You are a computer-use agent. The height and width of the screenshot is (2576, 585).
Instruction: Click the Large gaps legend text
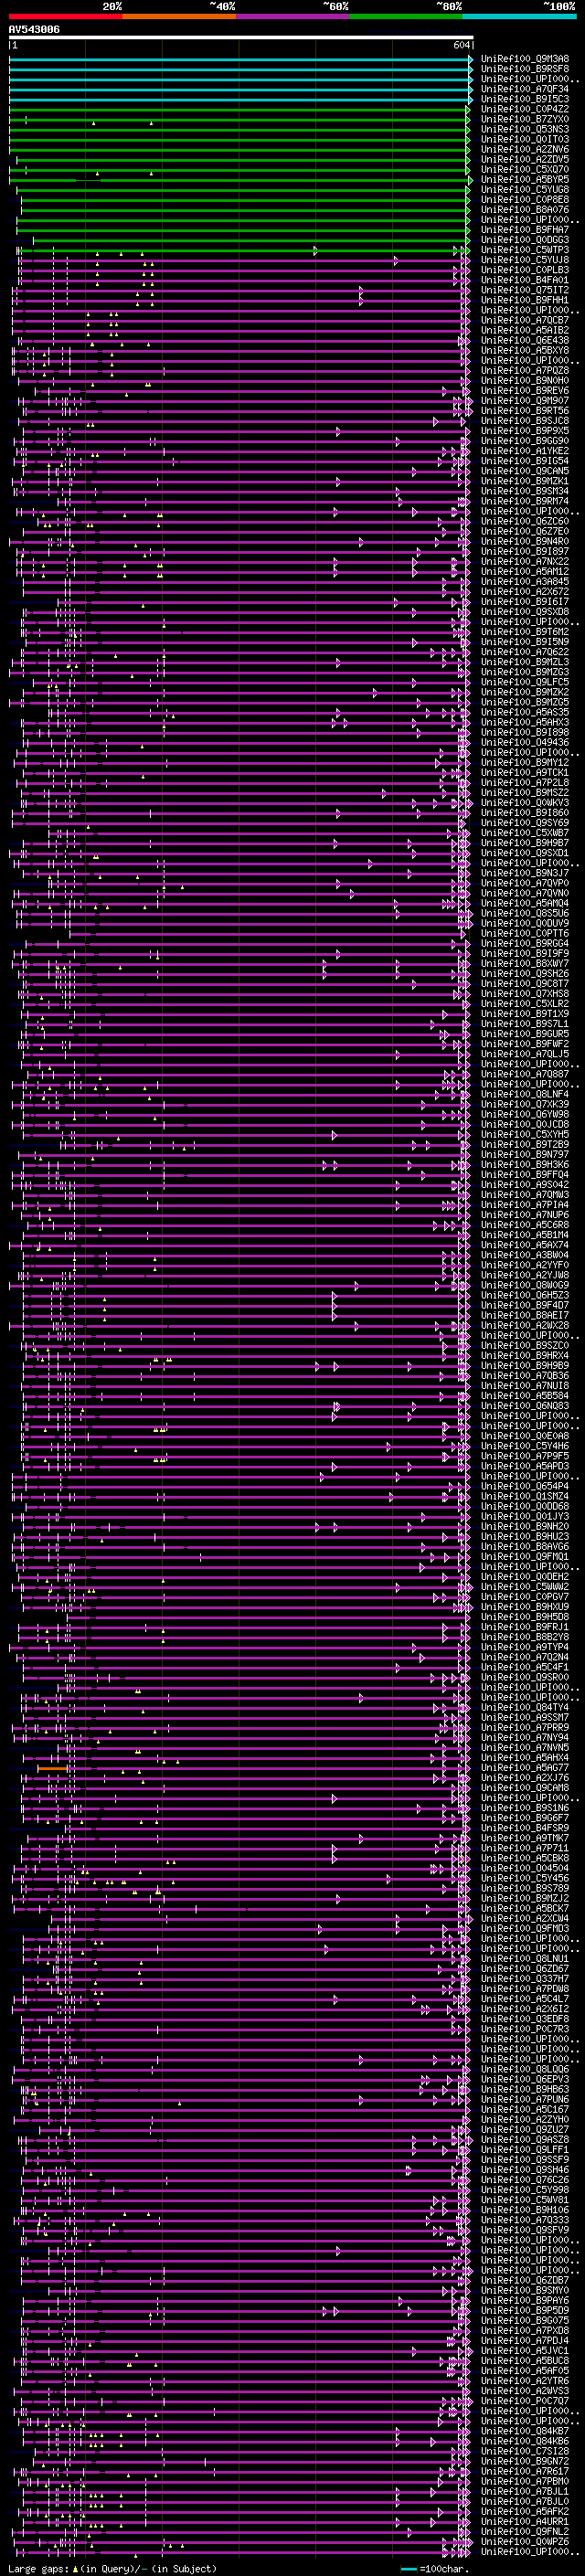click(112, 2569)
